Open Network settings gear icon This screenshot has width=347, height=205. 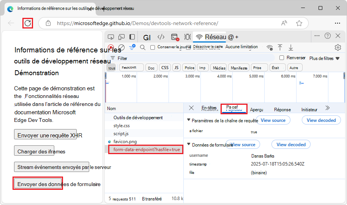click(338, 47)
